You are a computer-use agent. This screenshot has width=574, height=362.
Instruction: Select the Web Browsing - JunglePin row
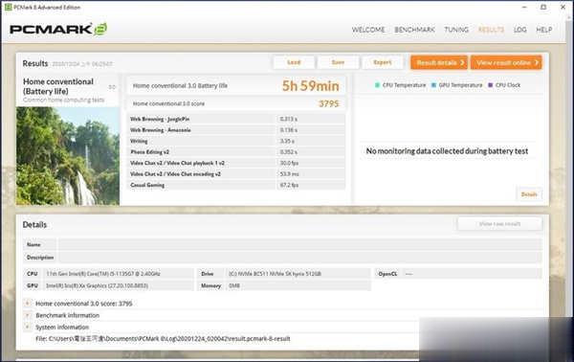(236, 119)
